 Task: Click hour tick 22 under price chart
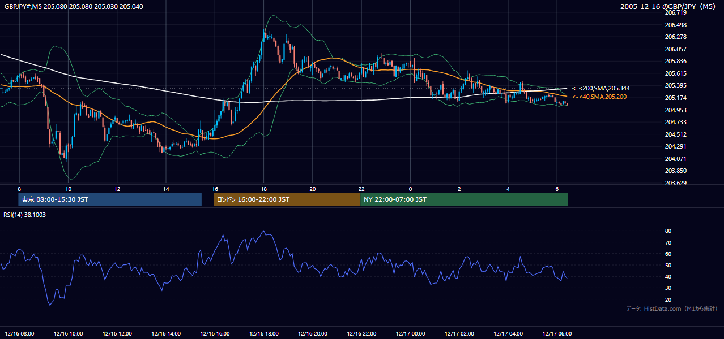click(361, 189)
